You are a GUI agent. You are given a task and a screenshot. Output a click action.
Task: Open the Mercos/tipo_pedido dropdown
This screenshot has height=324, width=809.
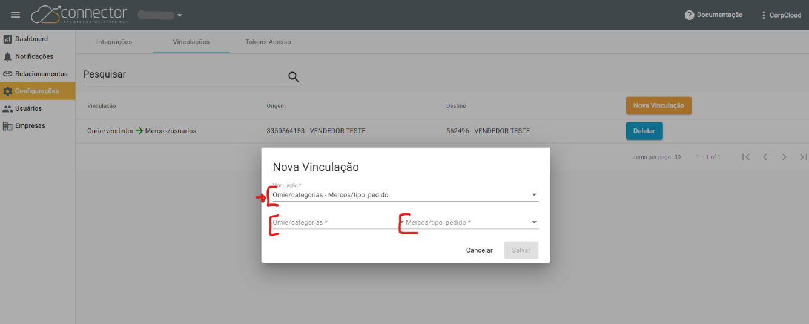(472, 222)
